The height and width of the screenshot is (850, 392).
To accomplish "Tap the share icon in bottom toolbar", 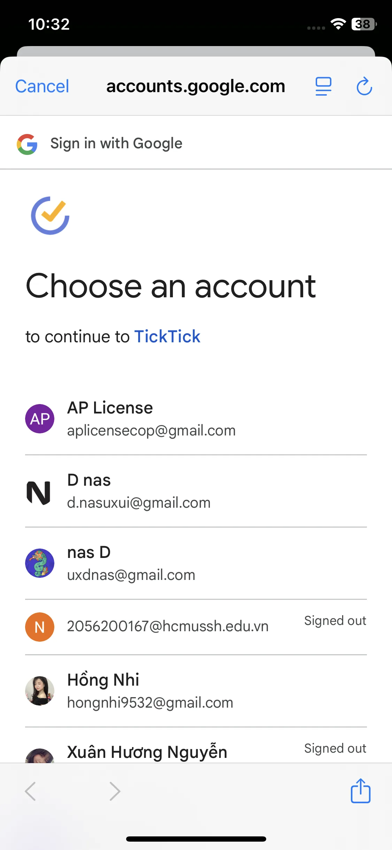I will (x=360, y=791).
